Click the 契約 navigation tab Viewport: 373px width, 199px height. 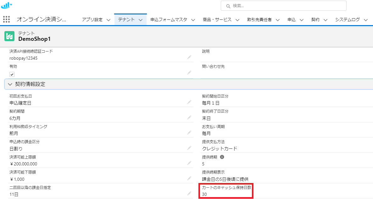[315, 19]
